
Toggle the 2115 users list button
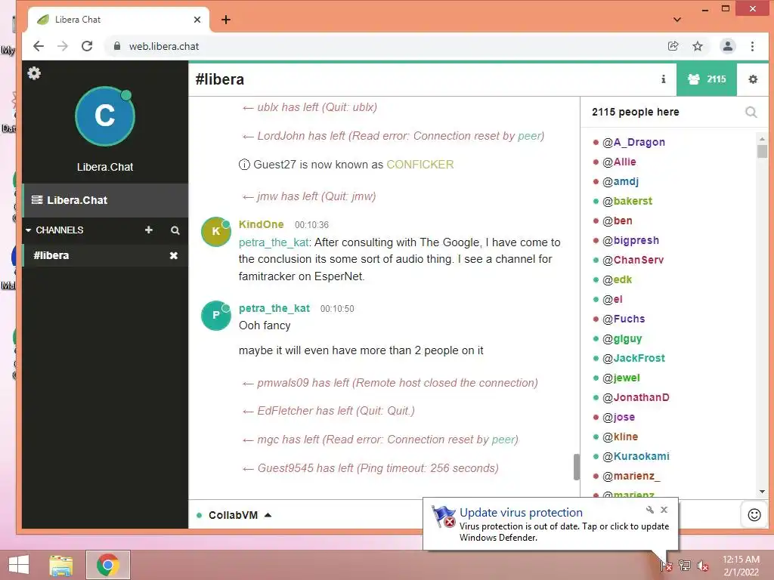click(x=707, y=79)
